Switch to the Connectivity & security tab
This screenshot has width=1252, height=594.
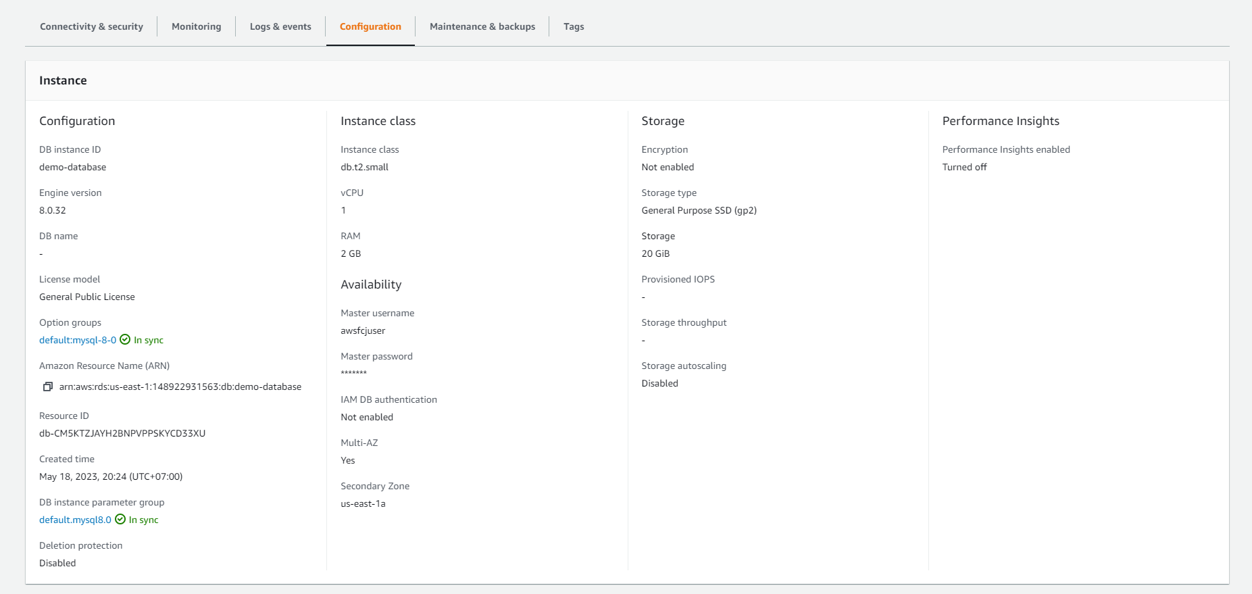tap(91, 26)
